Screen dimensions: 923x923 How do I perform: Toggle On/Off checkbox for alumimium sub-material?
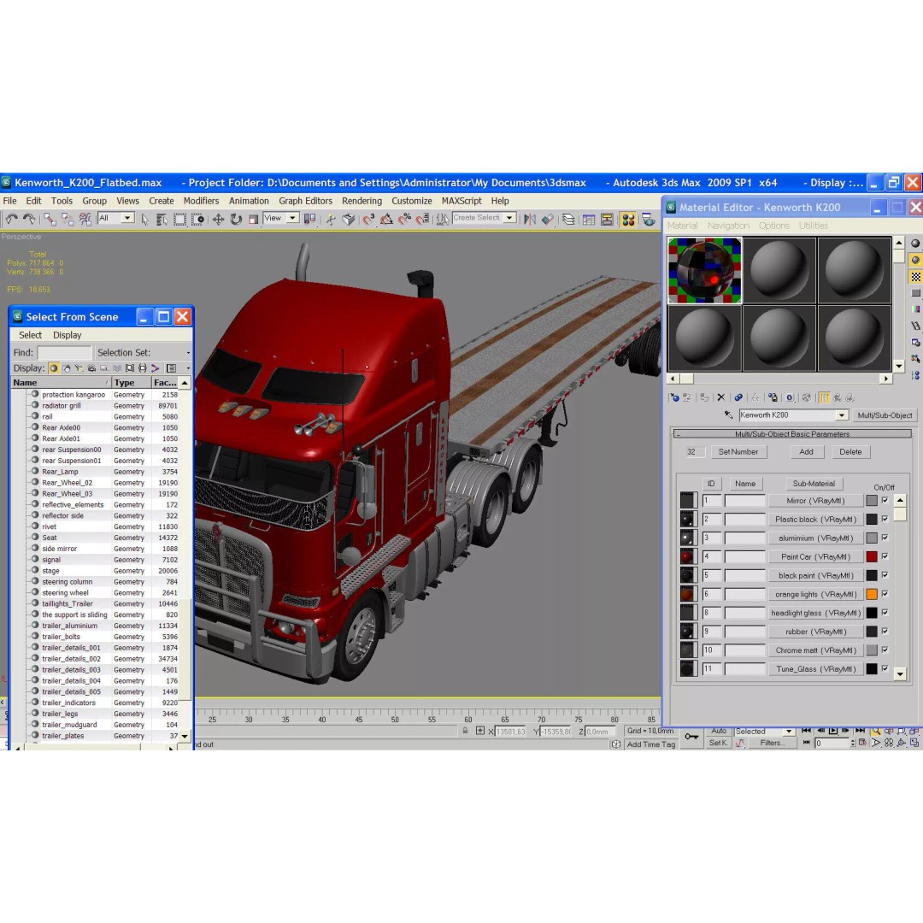(885, 538)
